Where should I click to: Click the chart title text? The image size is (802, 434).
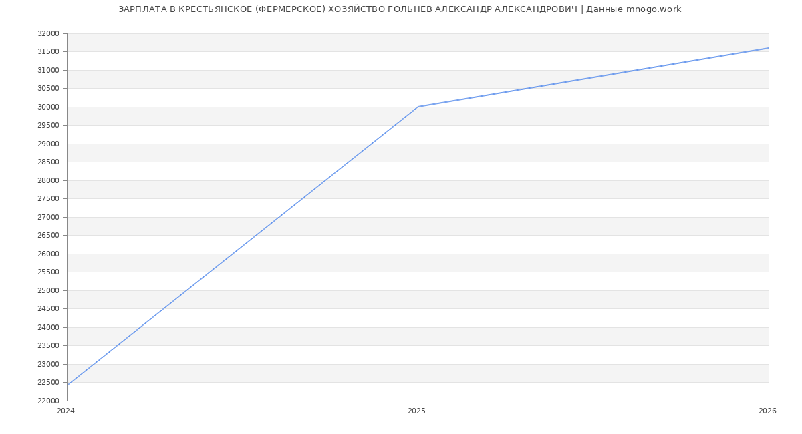[x=400, y=9]
